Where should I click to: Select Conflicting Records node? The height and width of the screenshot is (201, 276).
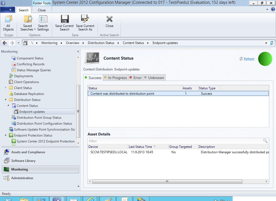click(x=30, y=64)
